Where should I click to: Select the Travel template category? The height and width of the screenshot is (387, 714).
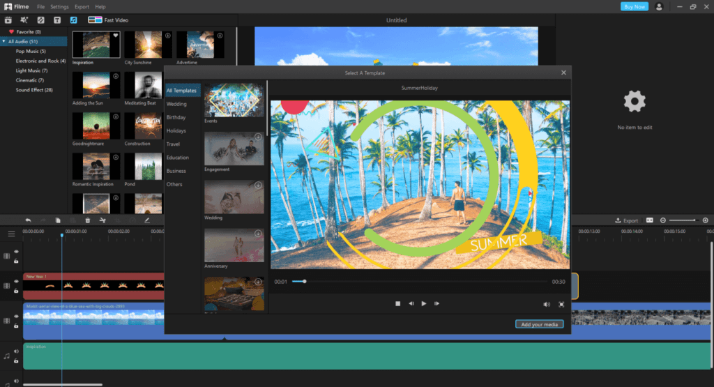pos(173,144)
